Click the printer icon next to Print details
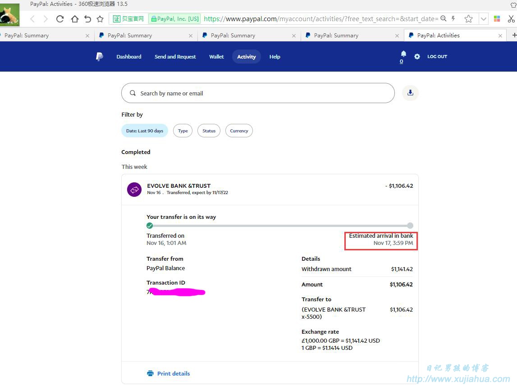The height and width of the screenshot is (385, 517). (x=150, y=373)
